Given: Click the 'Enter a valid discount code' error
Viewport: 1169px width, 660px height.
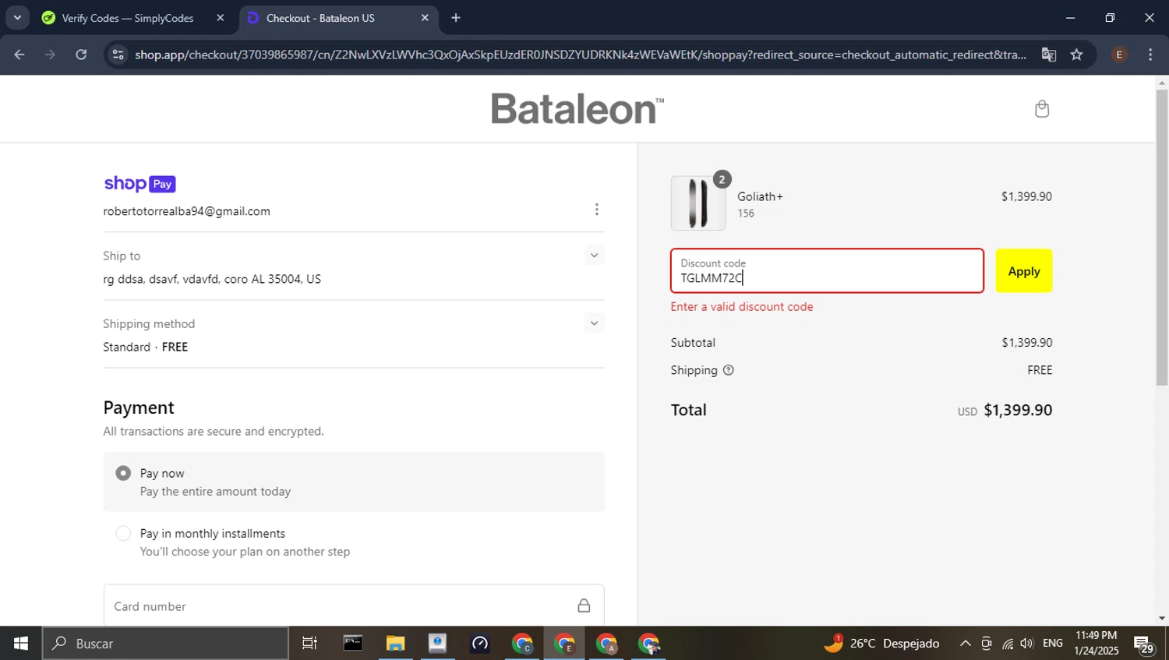Looking at the screenshot, I should 742,307.
